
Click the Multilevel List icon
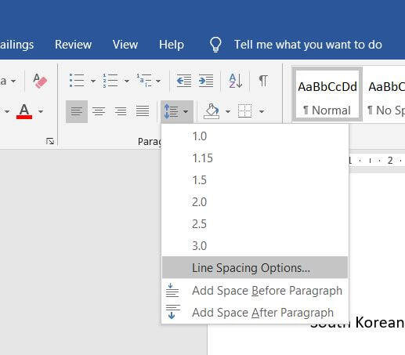(144, 81)
